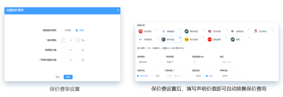Increase 保价费率 with the plus button
The width and height of the screenshot is (283, 97).
click(x=78, y=40)
